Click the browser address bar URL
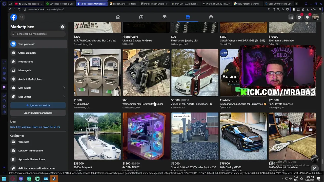Image resolution: width=324 pixels, height=182 pixels. click(46, 9)
